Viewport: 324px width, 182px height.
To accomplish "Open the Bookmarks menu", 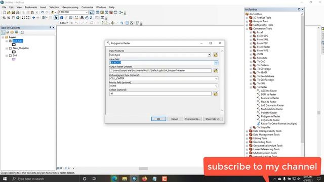I will [31, 7].
